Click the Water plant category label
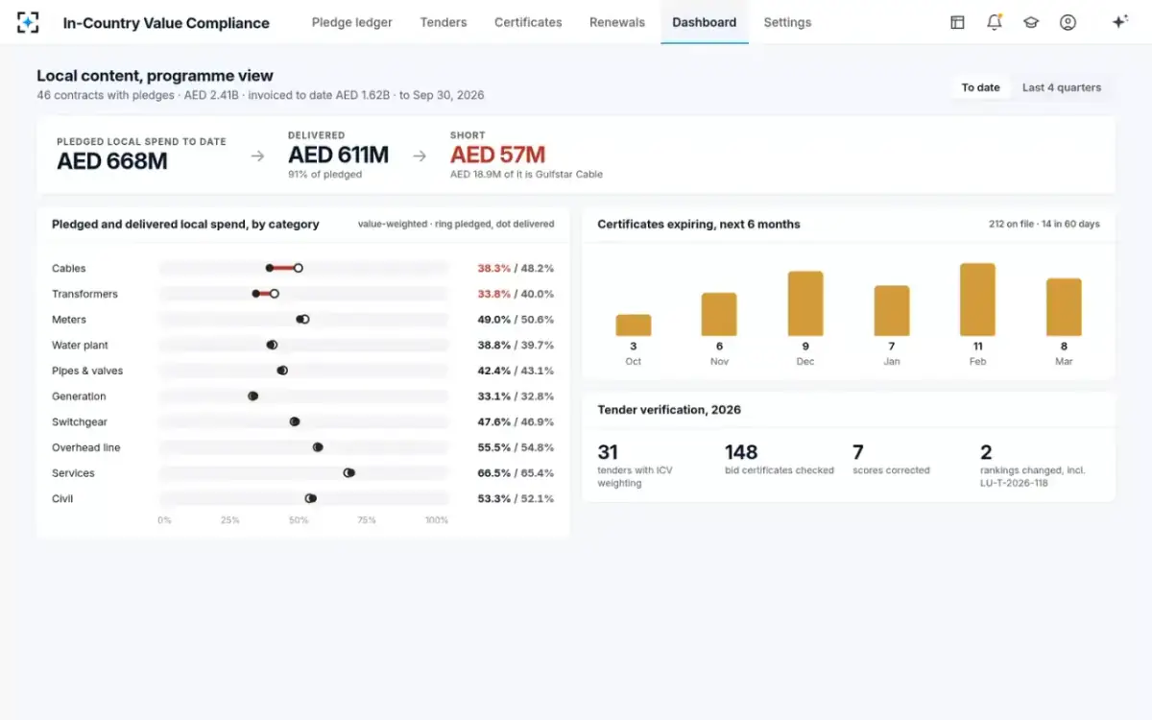 coord(80,346)
